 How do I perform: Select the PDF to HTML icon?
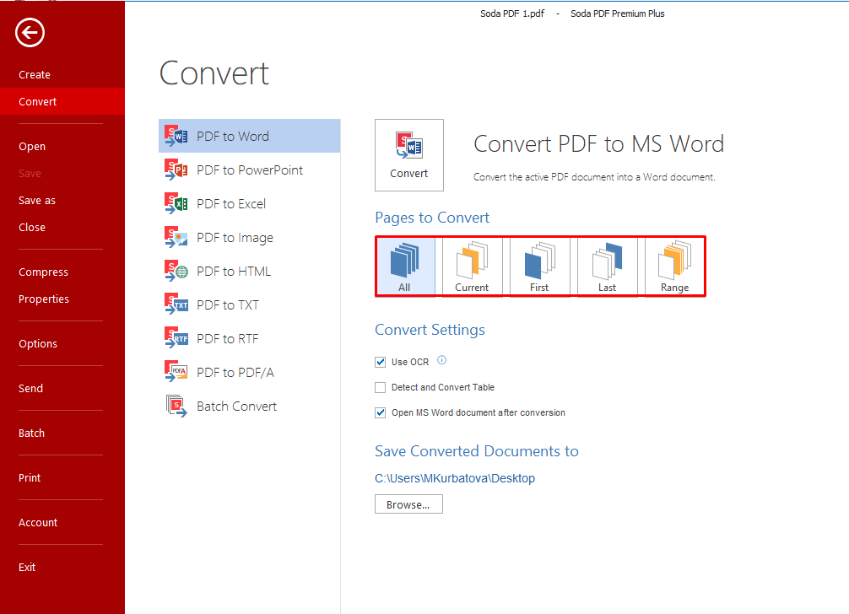[176, 271]
